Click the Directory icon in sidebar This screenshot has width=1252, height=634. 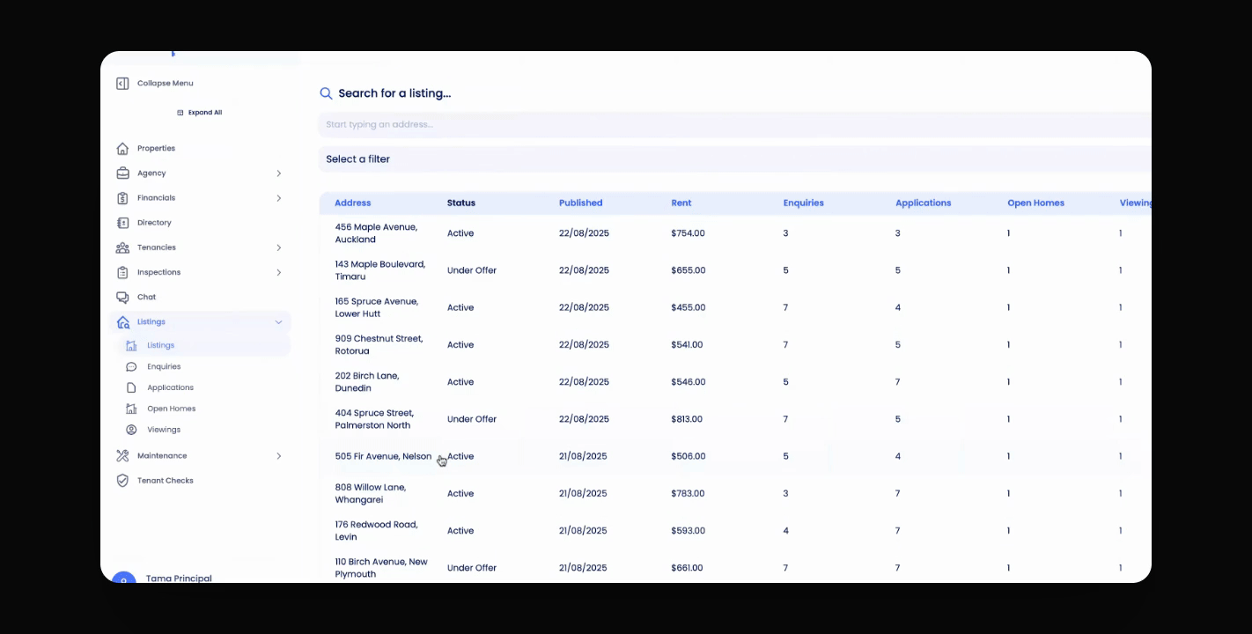122,223
